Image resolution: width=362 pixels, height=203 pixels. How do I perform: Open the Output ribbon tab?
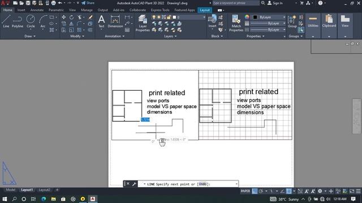tap(103, 10)
